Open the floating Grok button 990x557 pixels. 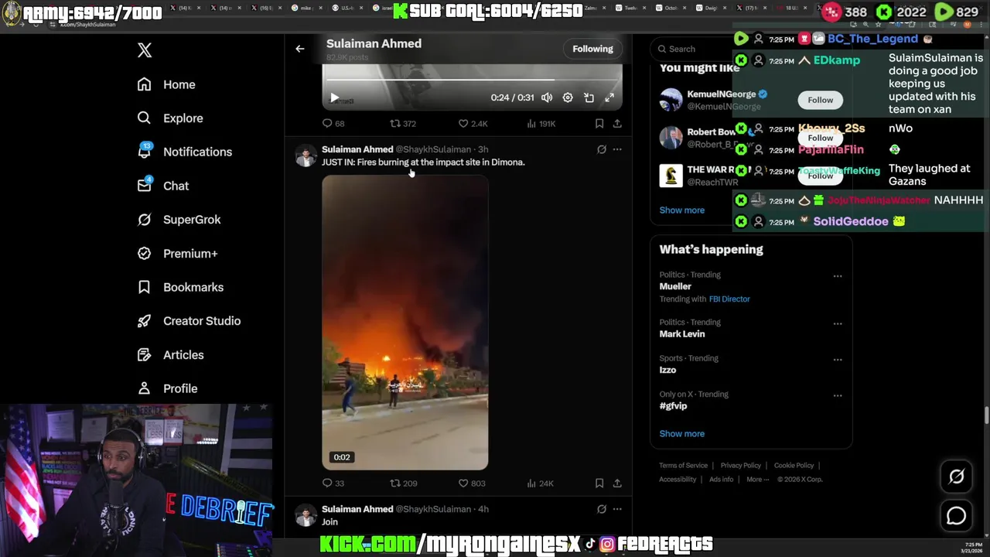click(x=957, y=477)
